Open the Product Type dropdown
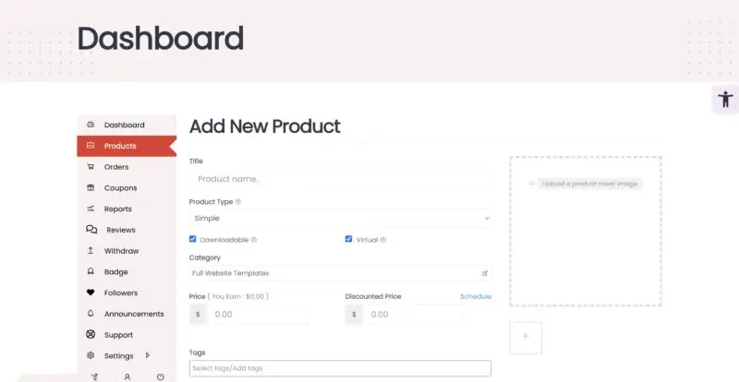The height and width of the screenshot is (382, 739). (x=340, y=219)
